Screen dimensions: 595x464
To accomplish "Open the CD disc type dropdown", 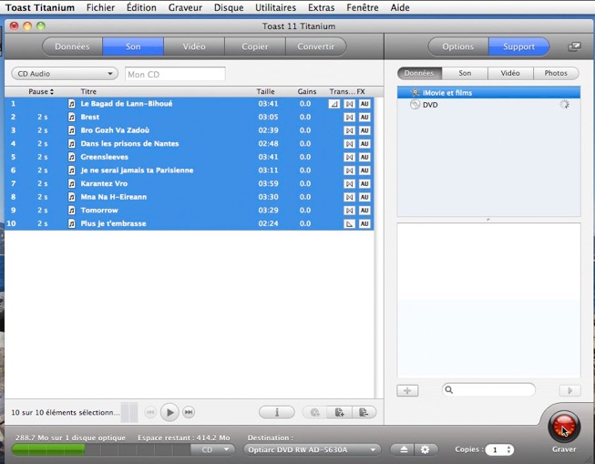I will (213, 449).
